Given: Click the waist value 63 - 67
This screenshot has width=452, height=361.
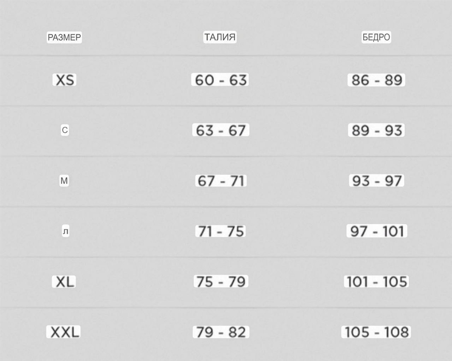Looking at the screenshot, I should (x=221, y=130).
